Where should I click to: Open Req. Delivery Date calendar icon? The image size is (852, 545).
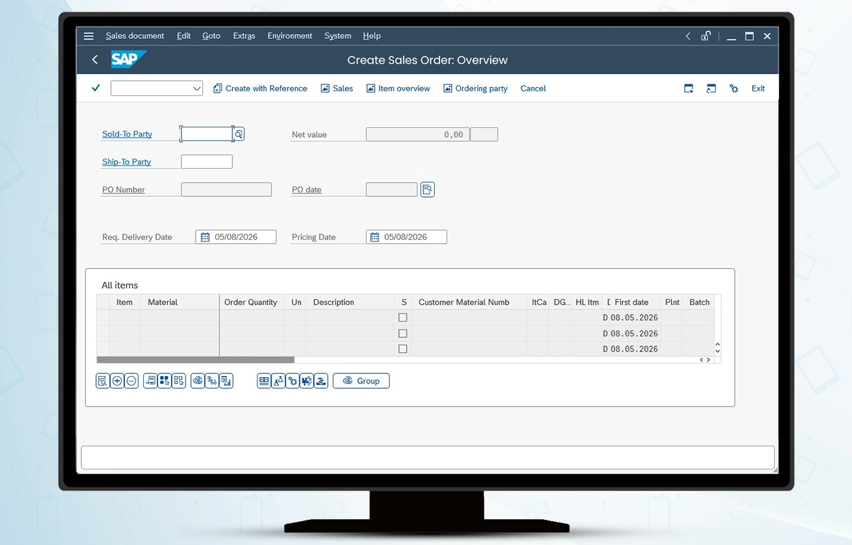coord(204,237)
